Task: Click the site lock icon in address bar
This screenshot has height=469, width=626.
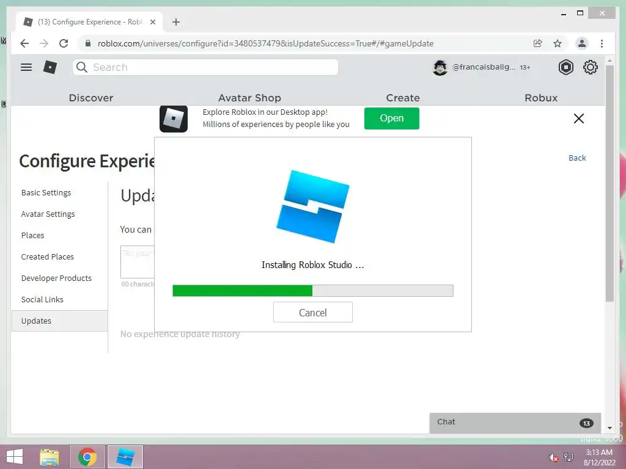Action: click(x=88, y=43)
